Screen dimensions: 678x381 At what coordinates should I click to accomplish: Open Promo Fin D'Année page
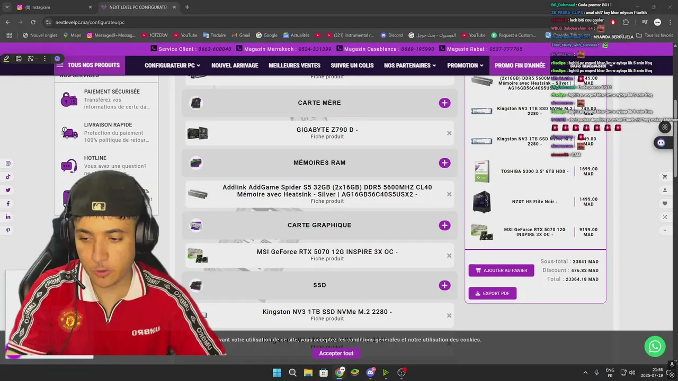(x=520, y=66)
